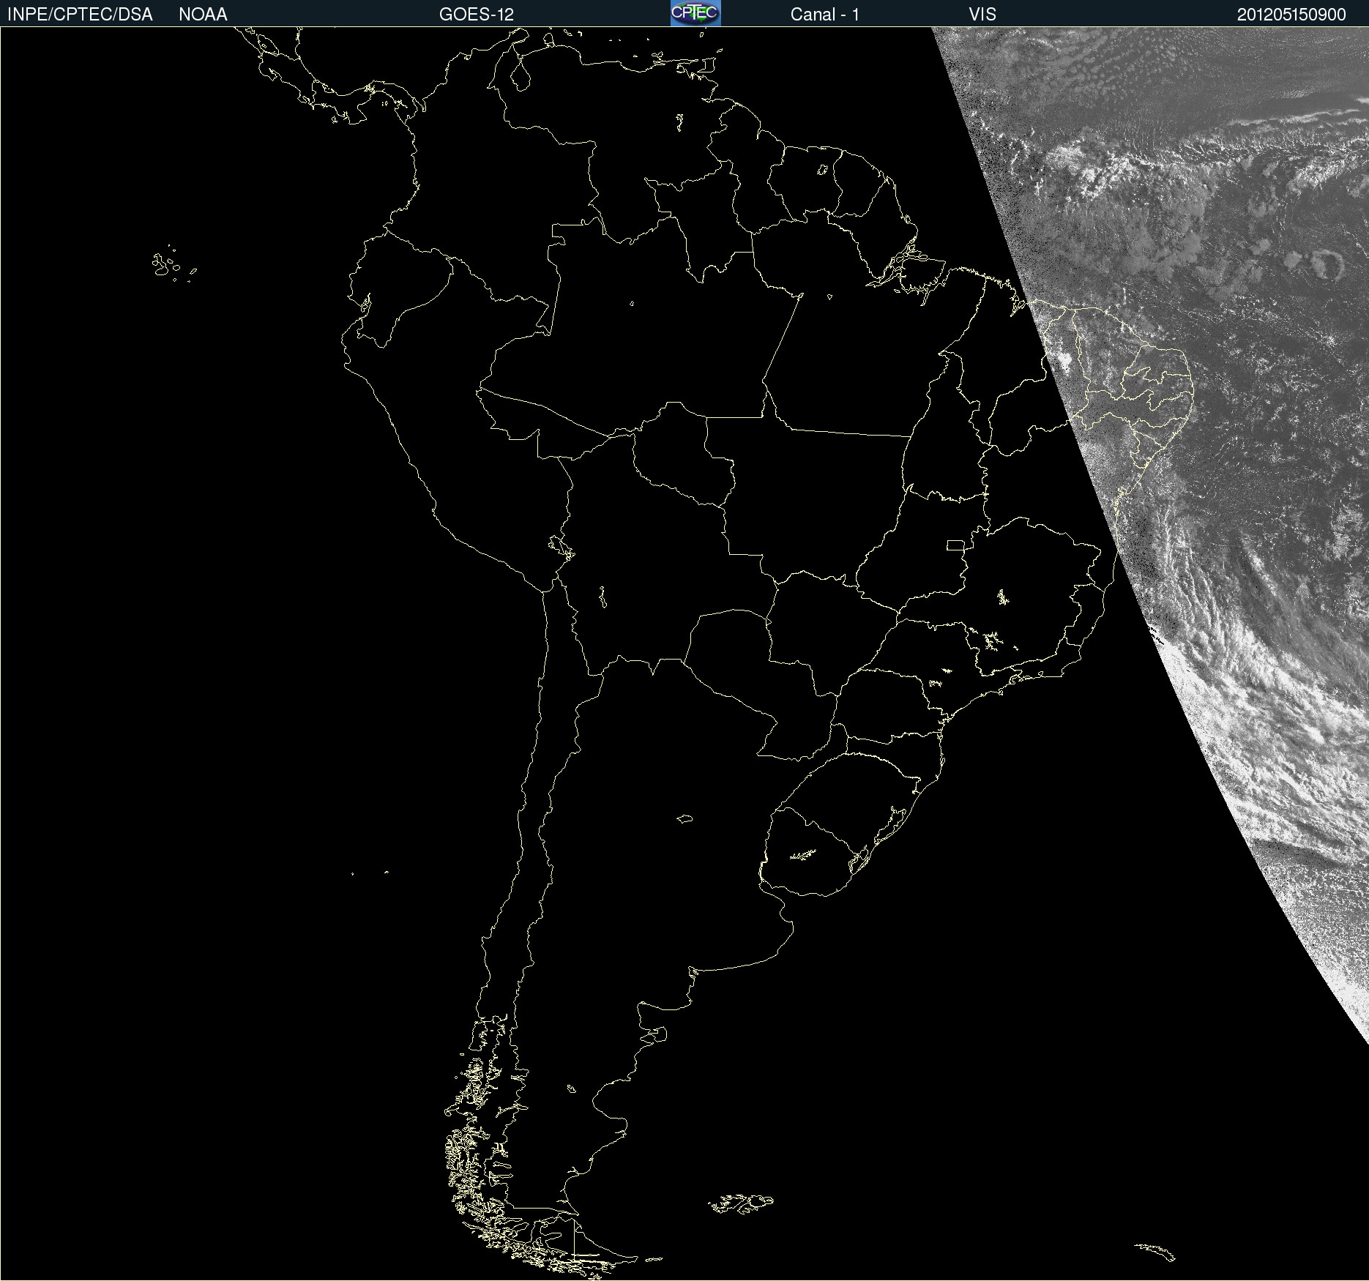Image resolution: width=1369 pixels, height=1281 pixels.
Task: Click the Galapagos Islands outline
Action: 174,264
